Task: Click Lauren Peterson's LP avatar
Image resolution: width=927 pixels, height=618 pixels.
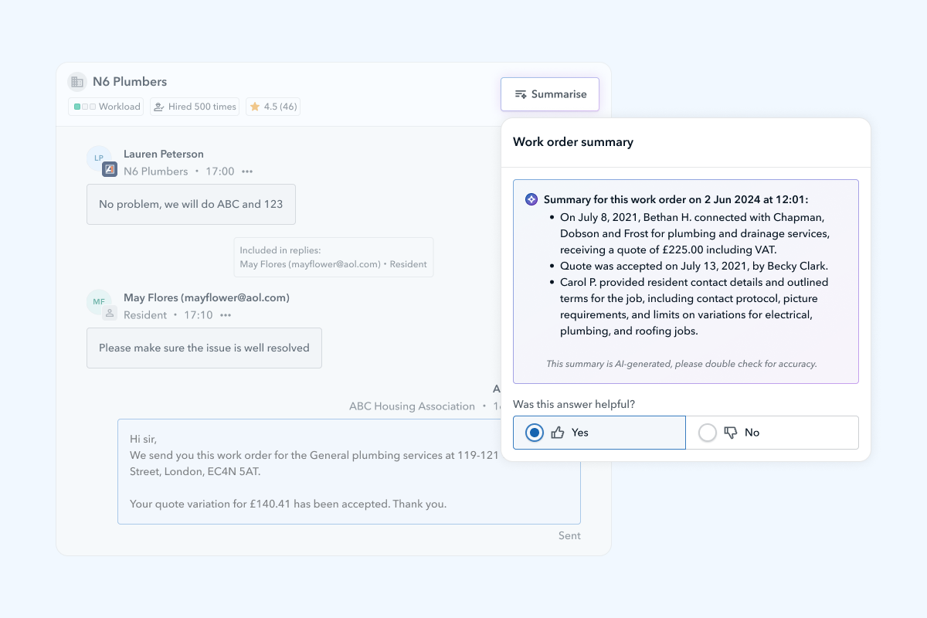Action: (x=99, y=158)
